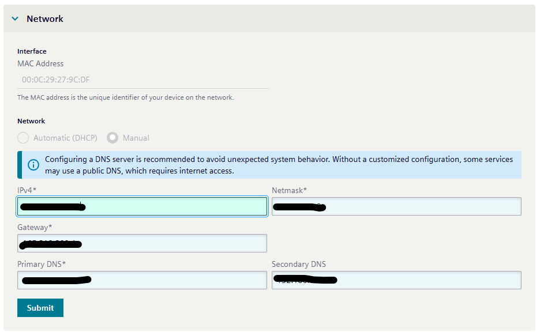Click inside the Netmask field
The image size is (540, 332).
click(396, 206)
